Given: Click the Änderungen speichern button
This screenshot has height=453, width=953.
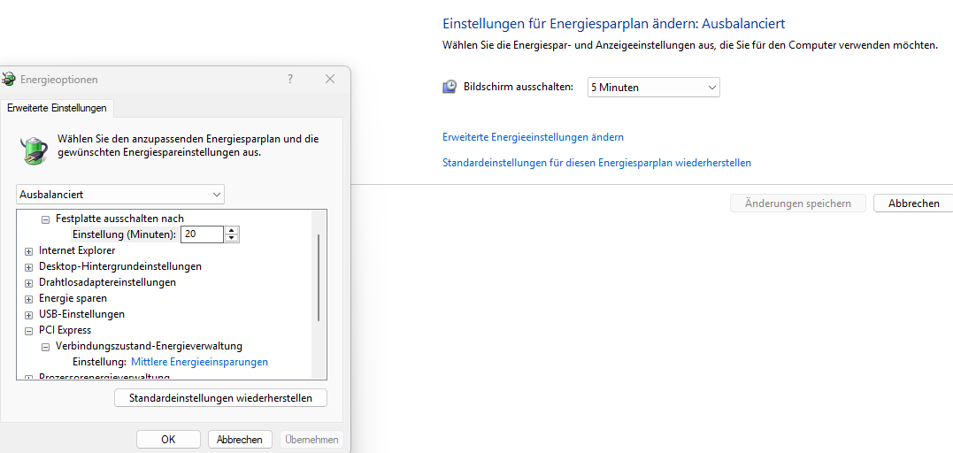Looking at the screenshot, I should (x=798, y=203).
